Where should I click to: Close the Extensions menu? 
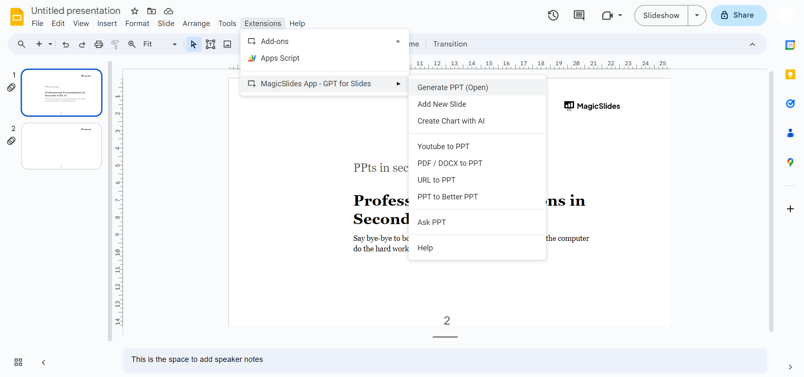tap(263, 23)
